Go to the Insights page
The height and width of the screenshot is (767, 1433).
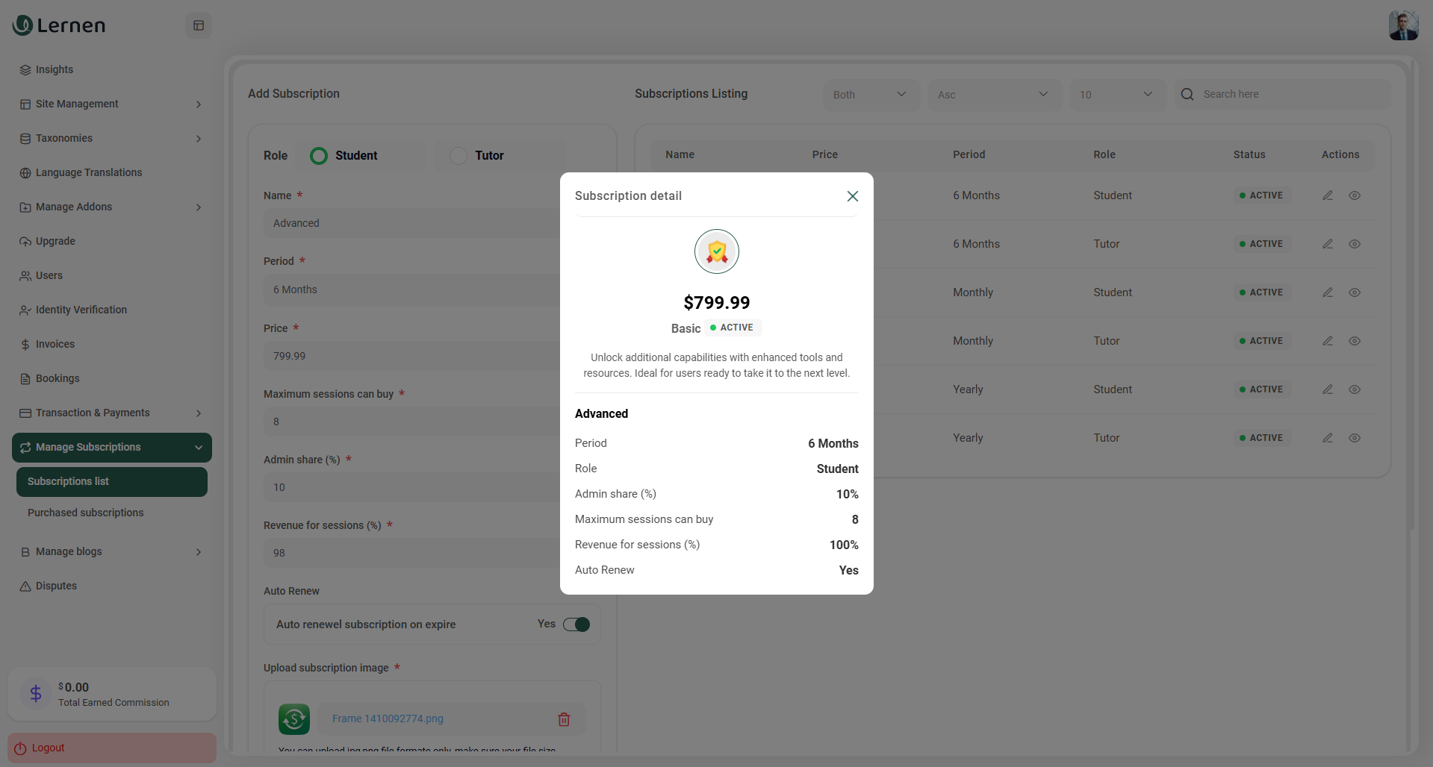(x=55, y=70)
